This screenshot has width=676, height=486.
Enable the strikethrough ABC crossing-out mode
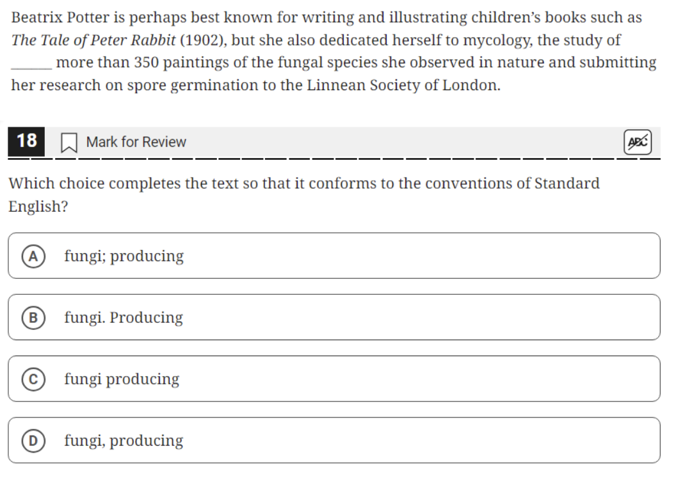click(639, 142)
